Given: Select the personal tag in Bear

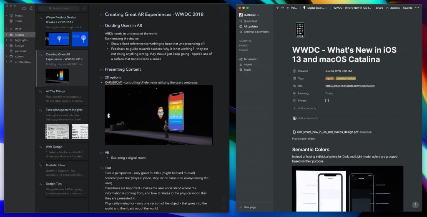Looking at the screenshot, I should [21, 51].
